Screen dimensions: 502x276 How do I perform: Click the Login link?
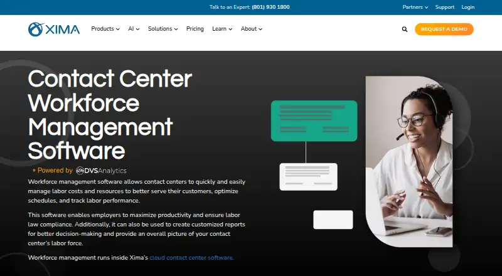coord(467,7)
